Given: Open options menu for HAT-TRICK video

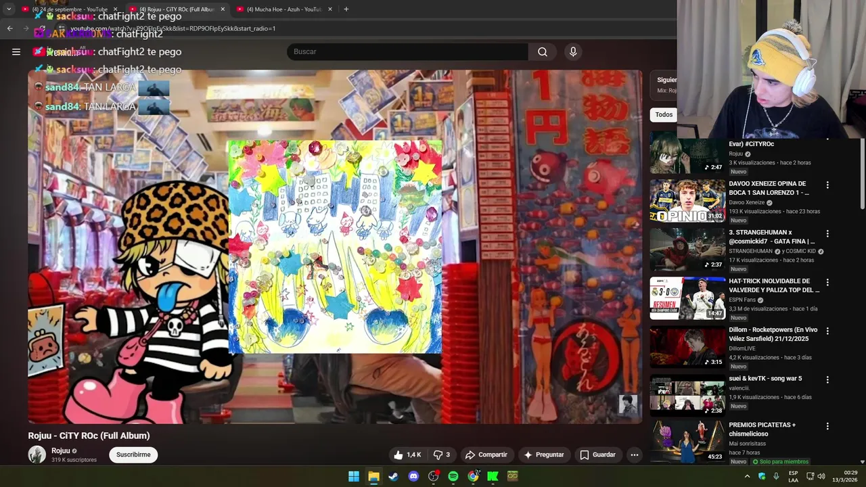Looking at the screenshot, I should tap(827, 282).
